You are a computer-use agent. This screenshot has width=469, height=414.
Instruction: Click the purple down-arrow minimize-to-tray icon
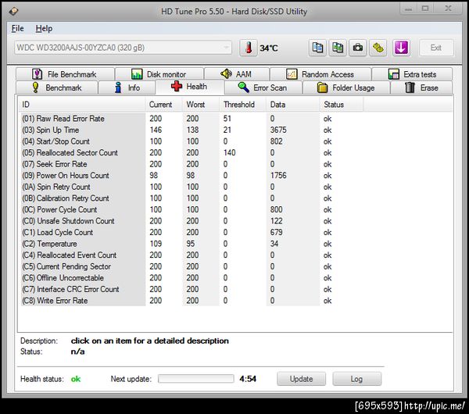tap(401, 48)
